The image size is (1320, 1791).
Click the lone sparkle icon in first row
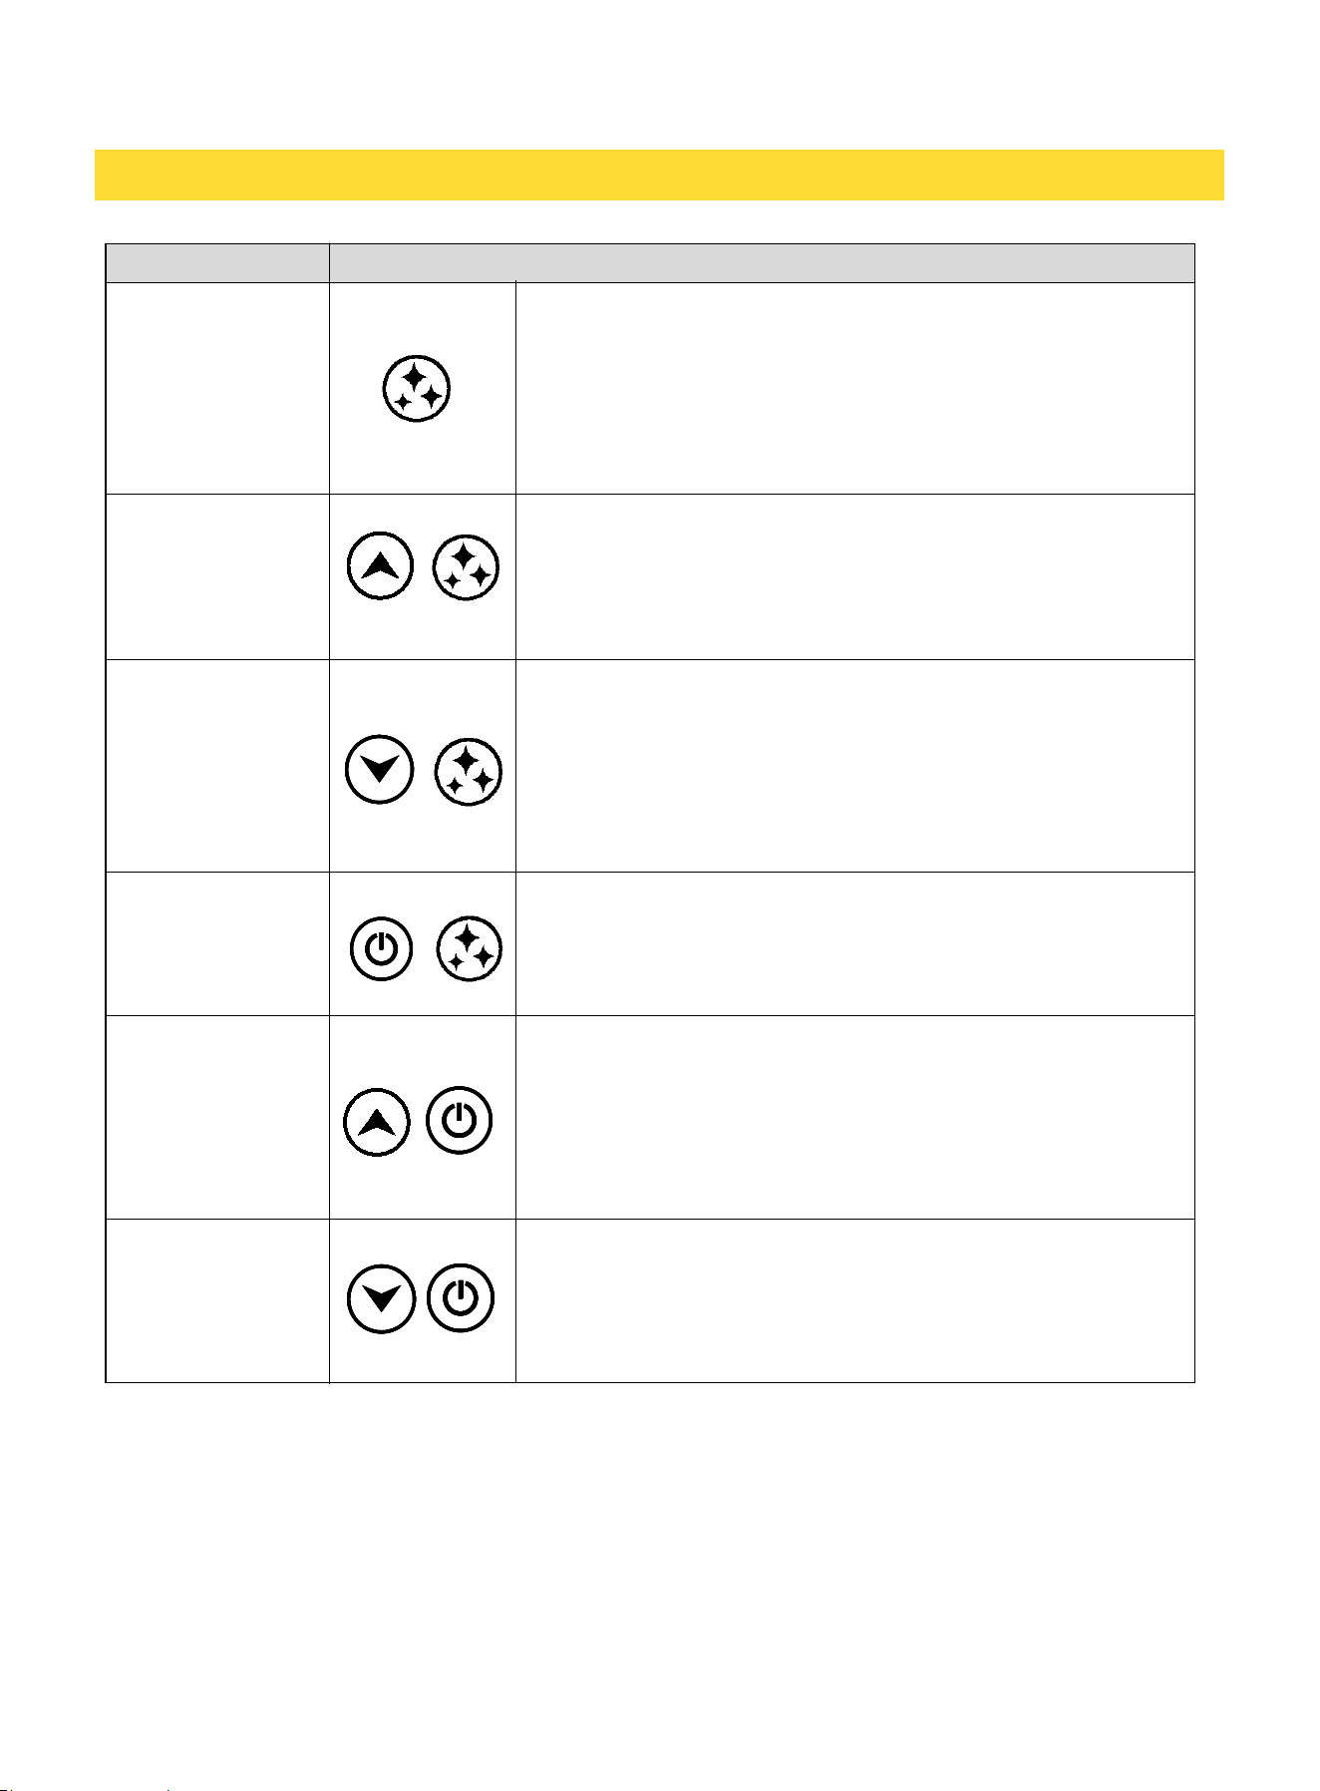(x=417, y=388)
